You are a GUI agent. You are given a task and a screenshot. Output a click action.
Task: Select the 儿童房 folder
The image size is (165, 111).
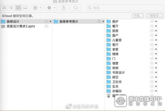click(x=117, y=40)
